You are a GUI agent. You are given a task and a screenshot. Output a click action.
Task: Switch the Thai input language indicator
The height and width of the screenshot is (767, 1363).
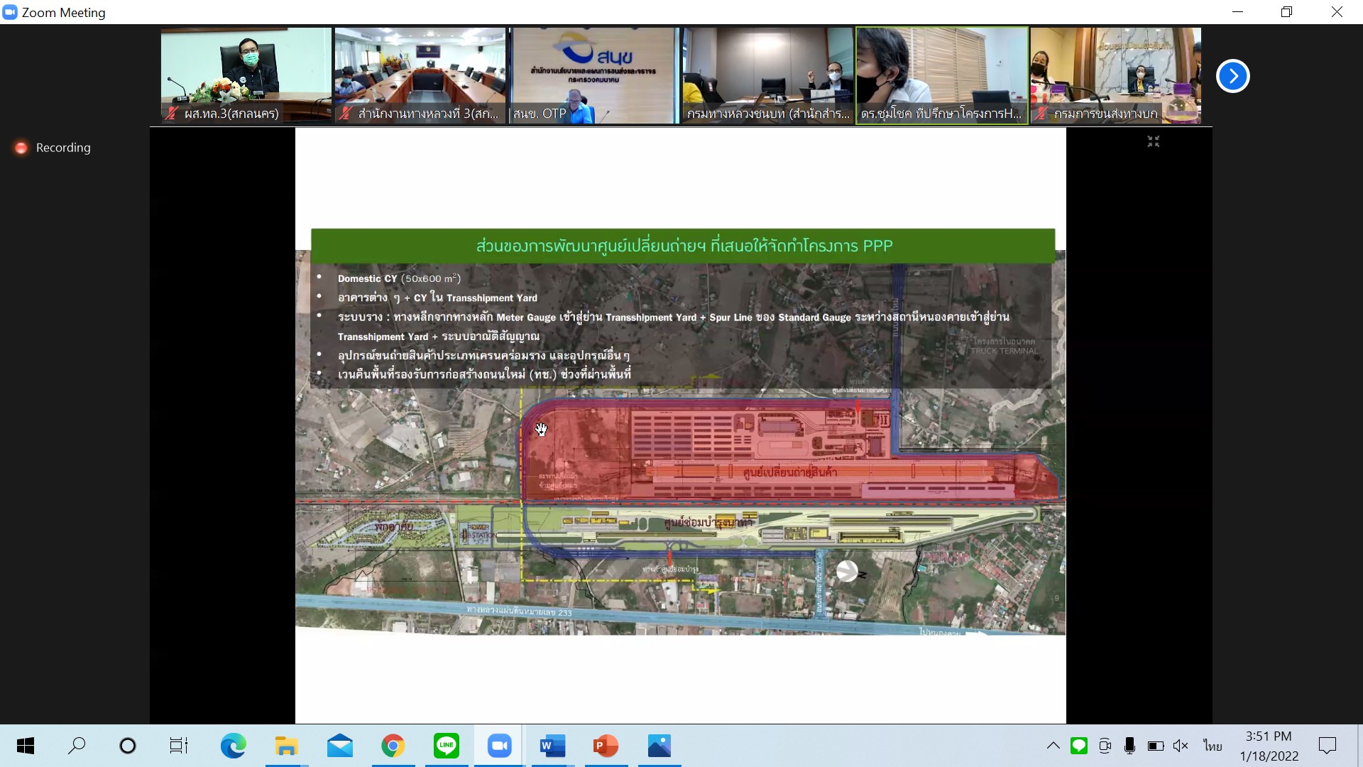[x=1213, y=746]
